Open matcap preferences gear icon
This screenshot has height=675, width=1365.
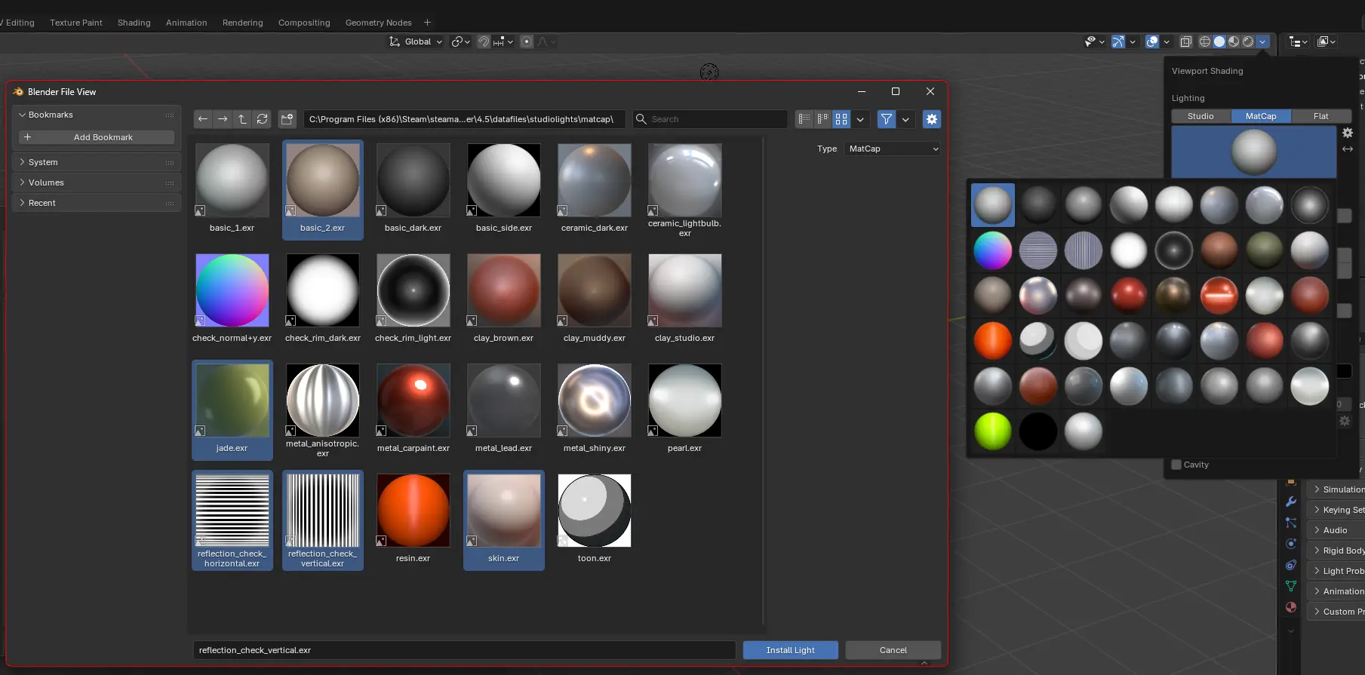click(x=1348, y=133)
